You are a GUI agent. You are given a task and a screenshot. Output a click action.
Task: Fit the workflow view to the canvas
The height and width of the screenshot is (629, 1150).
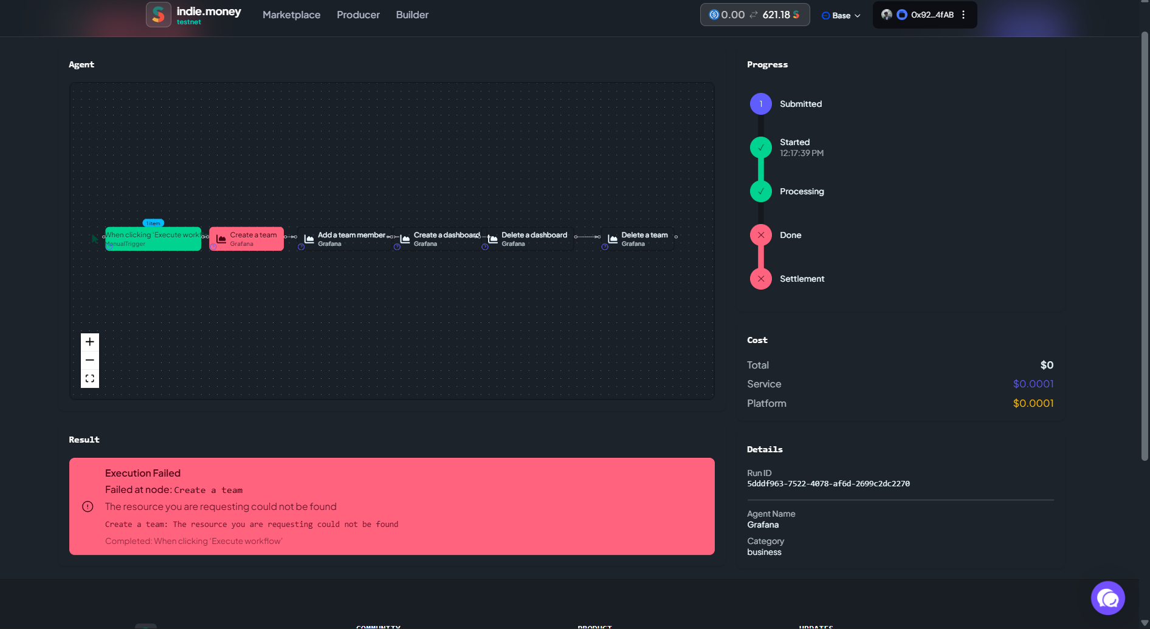coord(90,378)
